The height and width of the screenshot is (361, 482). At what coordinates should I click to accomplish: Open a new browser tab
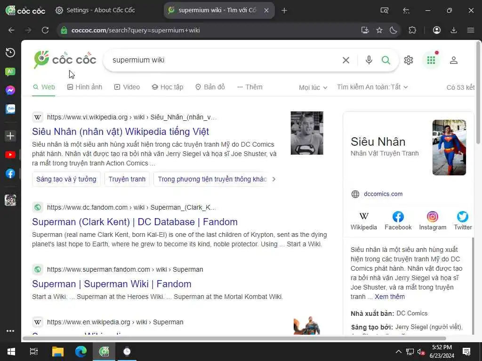pyautogui.click(x=284, y=10)
